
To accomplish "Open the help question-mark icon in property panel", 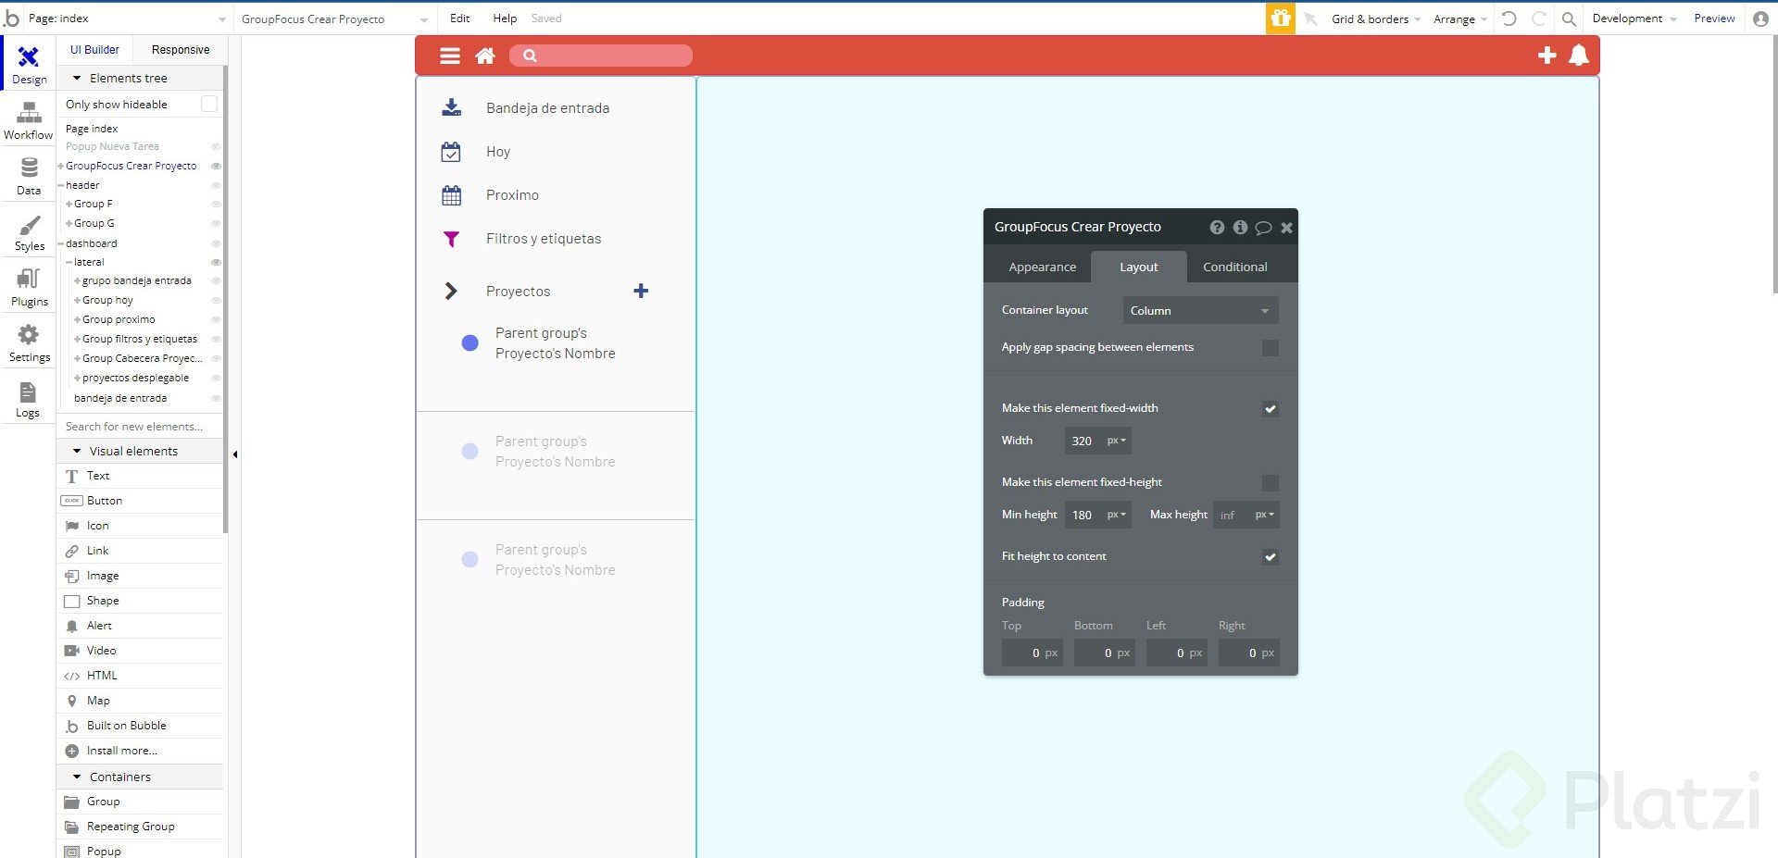I will coord(1217,227).
